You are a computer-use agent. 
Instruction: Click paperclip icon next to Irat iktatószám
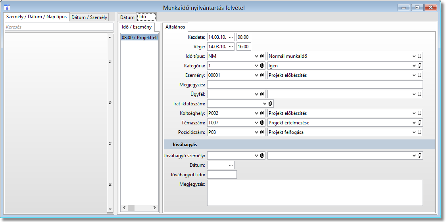click(271, 104)
